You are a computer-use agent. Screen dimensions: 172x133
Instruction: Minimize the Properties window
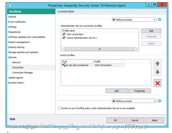tap(149, 5)
